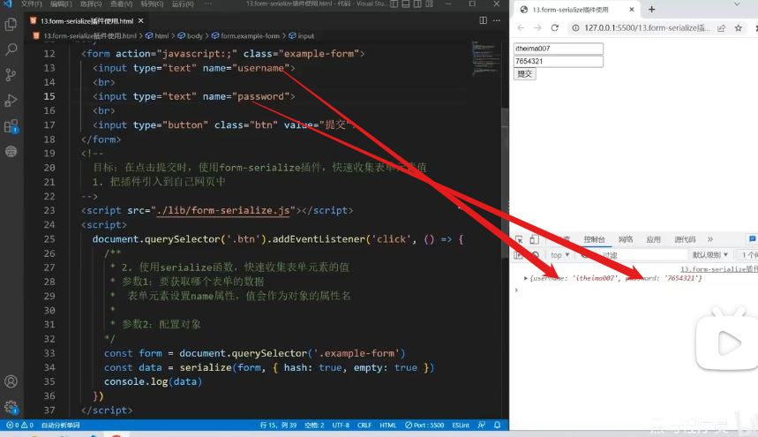The height and width of the screenshot is (437, 758).
Task: Select the html breadcrumb segment
Action: coord(157,36)
